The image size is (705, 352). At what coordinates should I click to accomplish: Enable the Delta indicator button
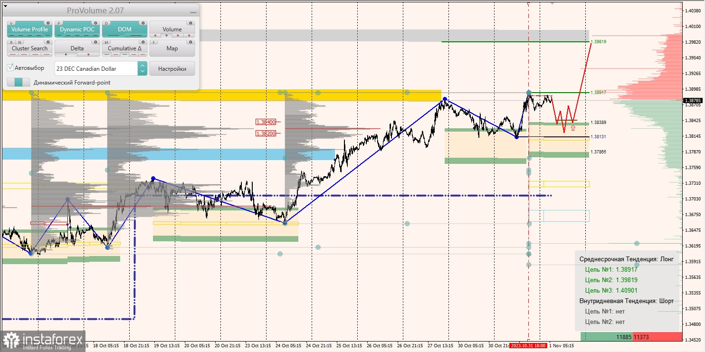coord(77,48)
